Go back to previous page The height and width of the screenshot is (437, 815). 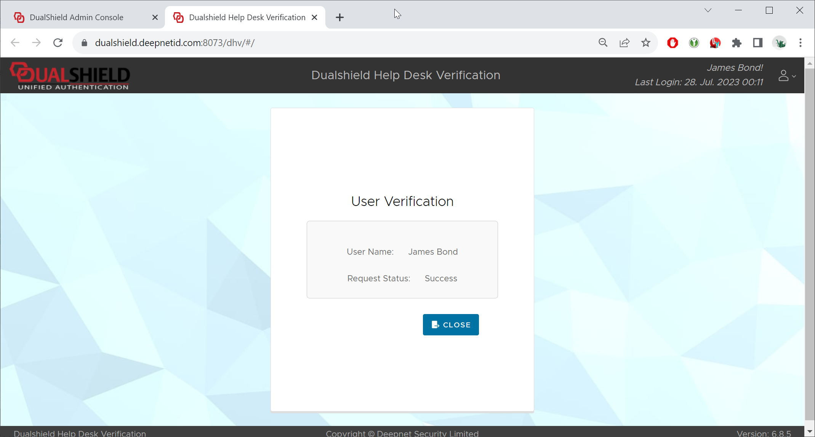tap(15, 43)
